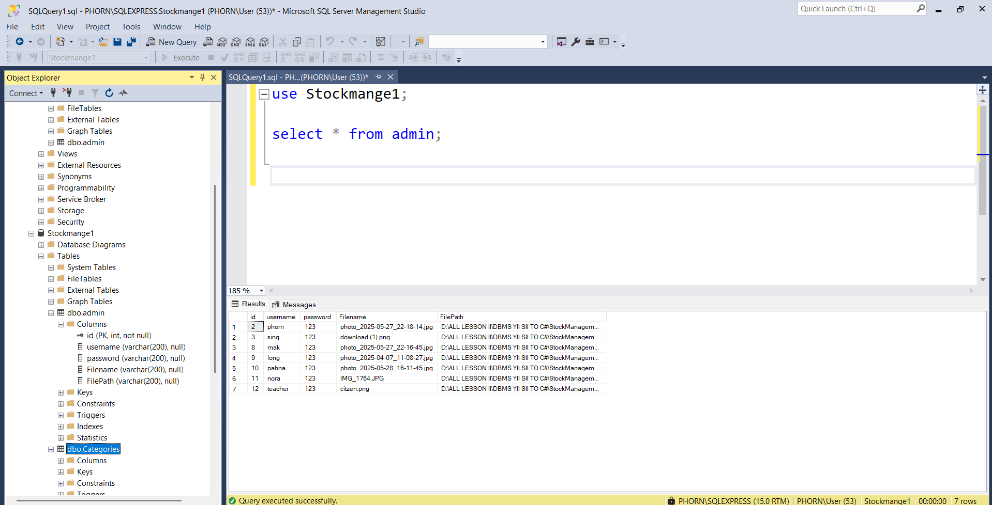Click the Execute button
Viewport: 992px width, 505px height.
(x=181, y=58)
